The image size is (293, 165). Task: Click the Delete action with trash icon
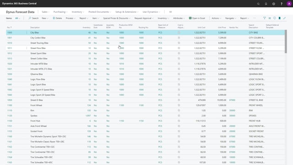click(x=57, y=18)
